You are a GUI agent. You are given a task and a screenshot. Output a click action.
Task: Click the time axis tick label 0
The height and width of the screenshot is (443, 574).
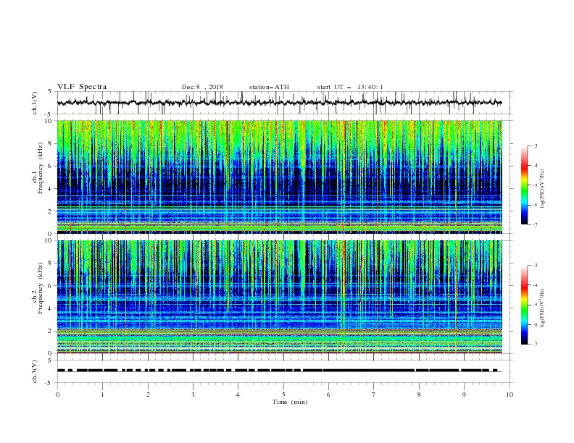coord(57,395)
